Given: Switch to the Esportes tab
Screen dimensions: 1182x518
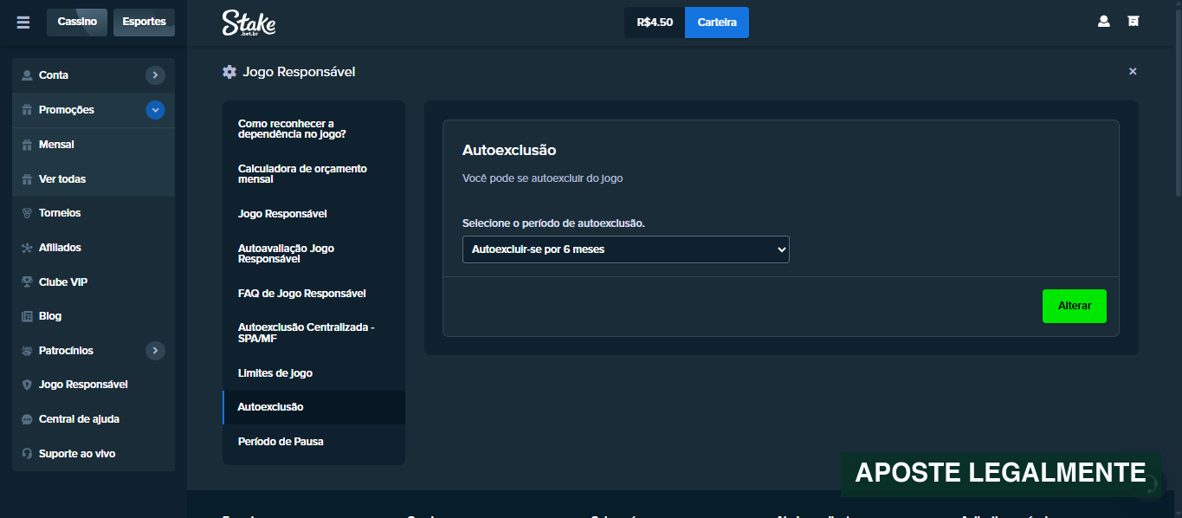Looking at the screenshot, I should 144,22.
